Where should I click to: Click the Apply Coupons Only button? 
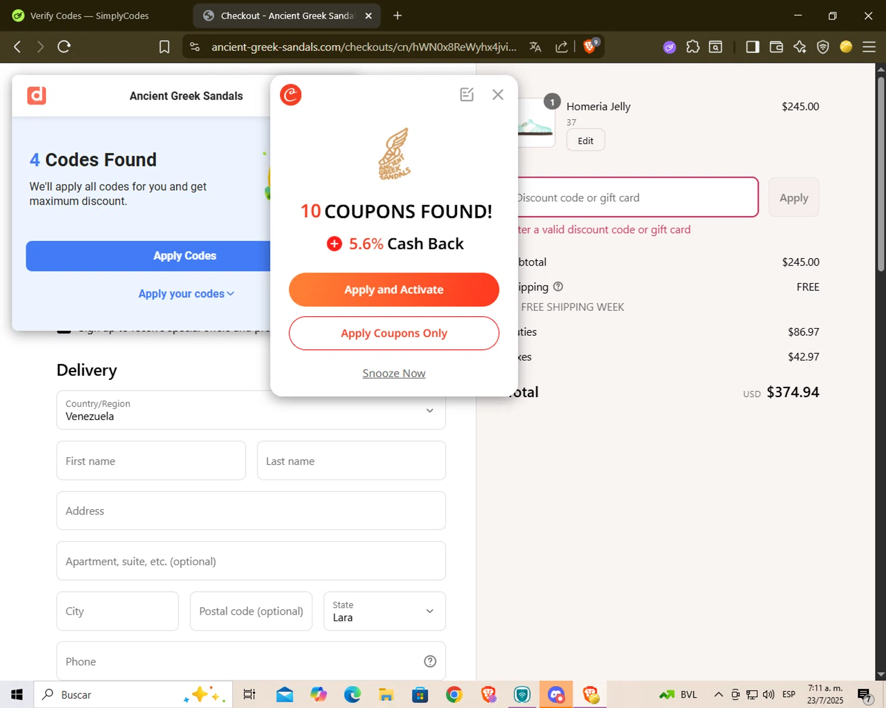pos(394,333)
